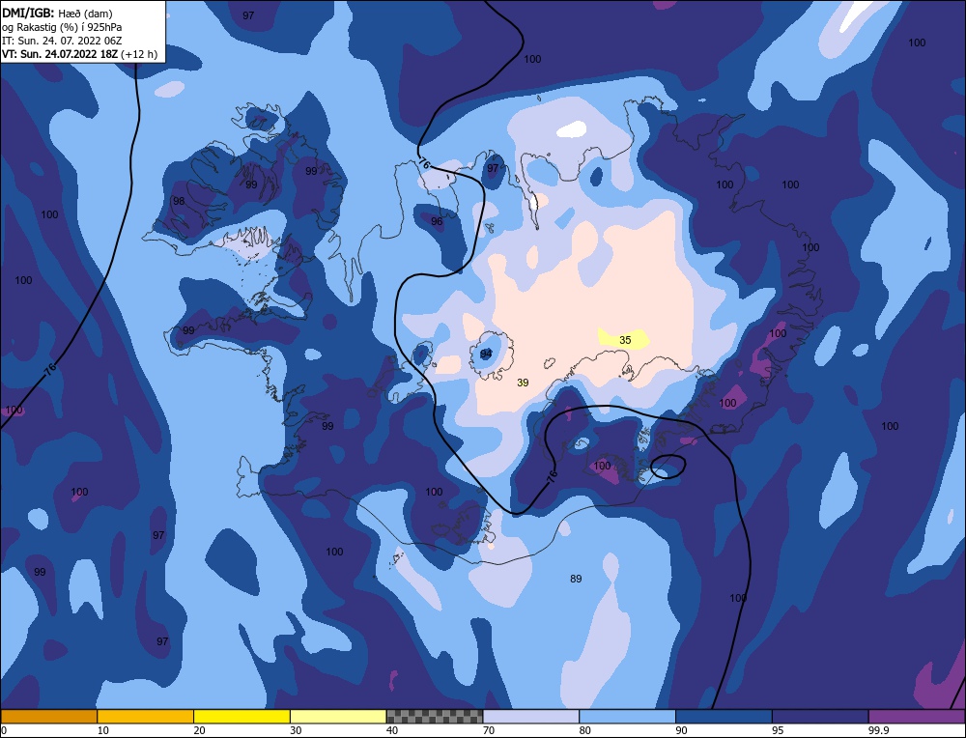This screenshot has height=738, width=966.
Task: Click the humidity value 35 on yellow patch
Action: coord(625,340)
